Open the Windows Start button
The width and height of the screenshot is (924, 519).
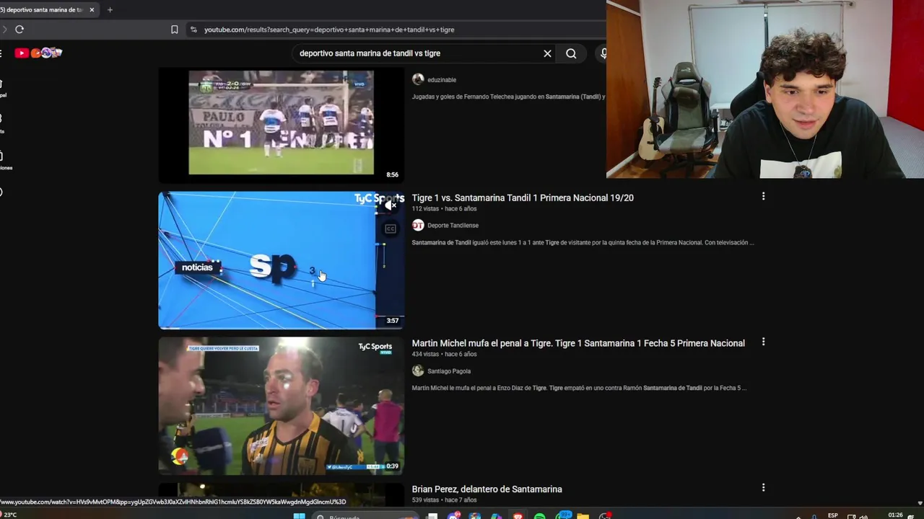tap(299, 516)
